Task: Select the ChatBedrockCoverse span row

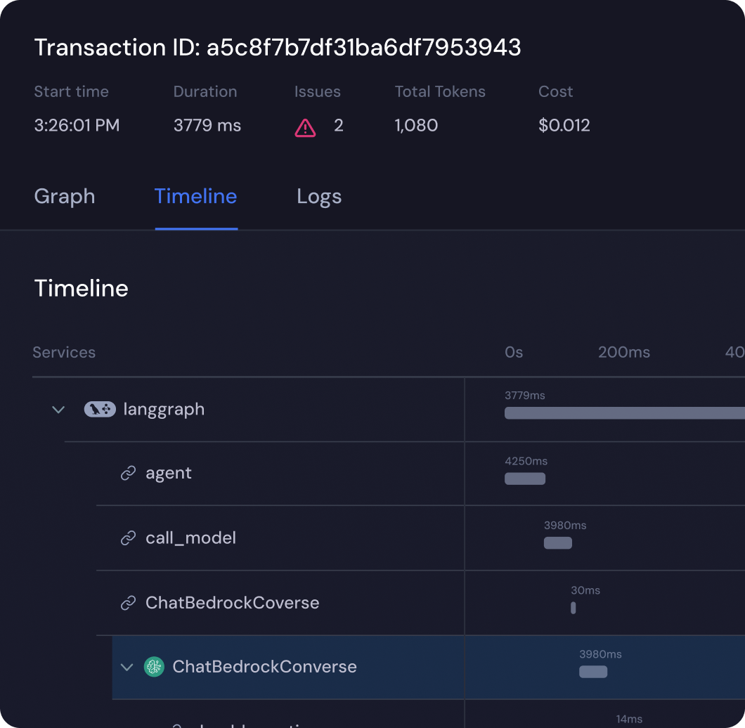Action: click(232, 603)
